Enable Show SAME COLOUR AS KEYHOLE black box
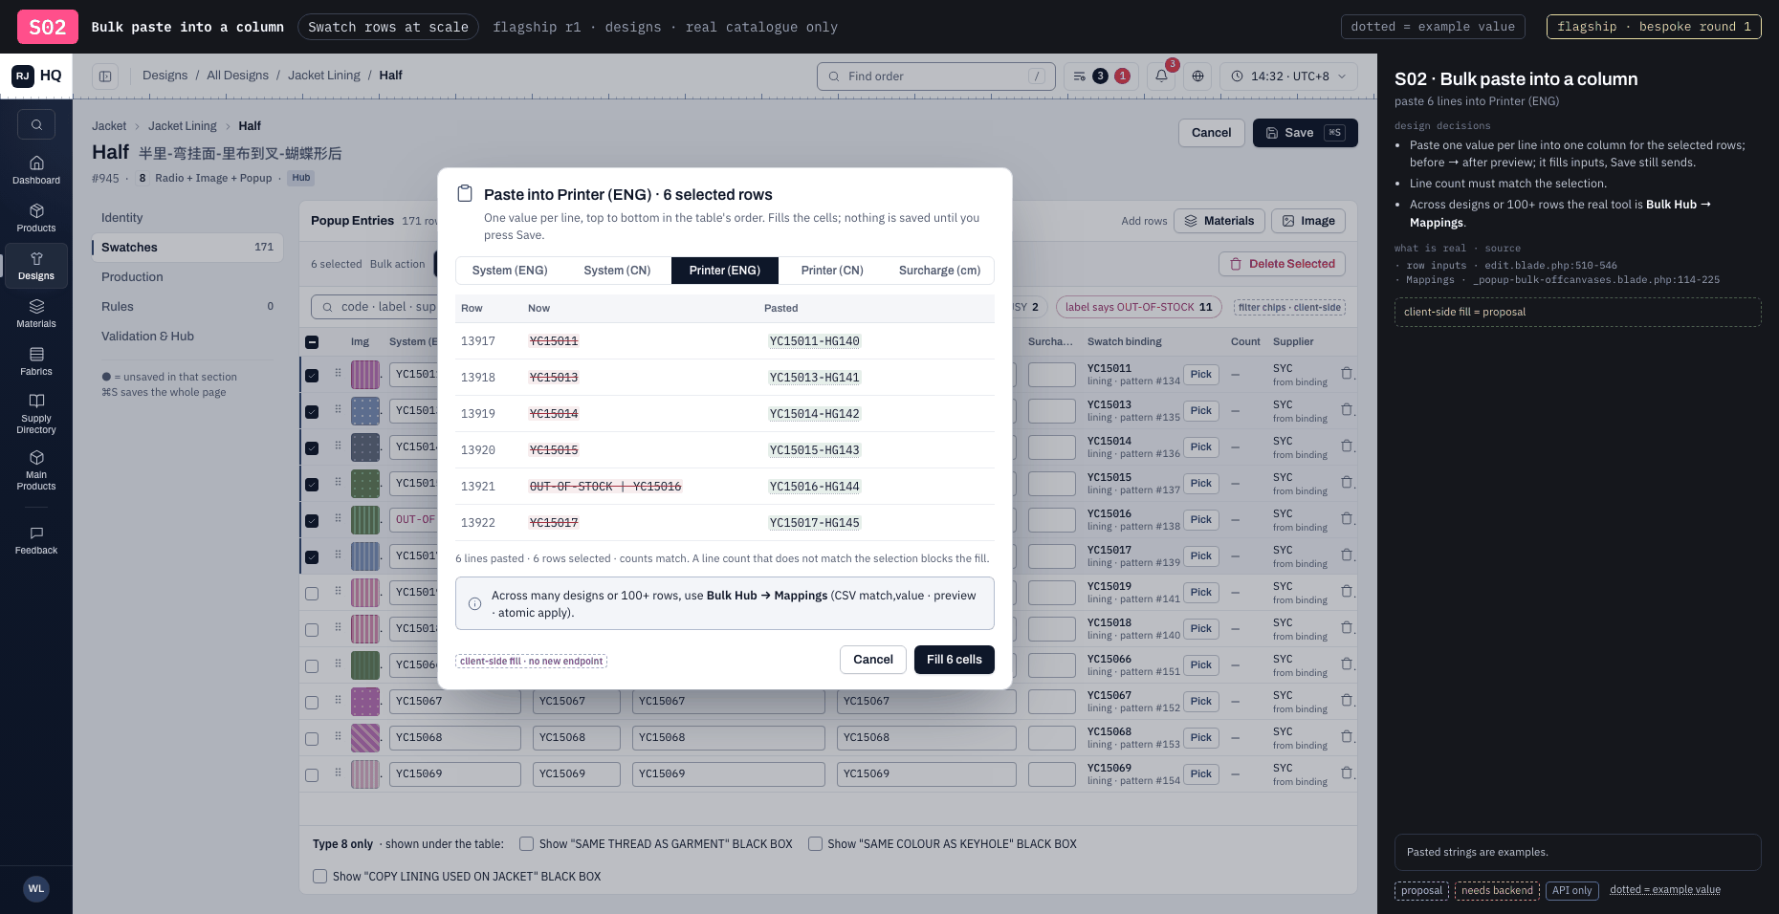 tap(815, 844)
